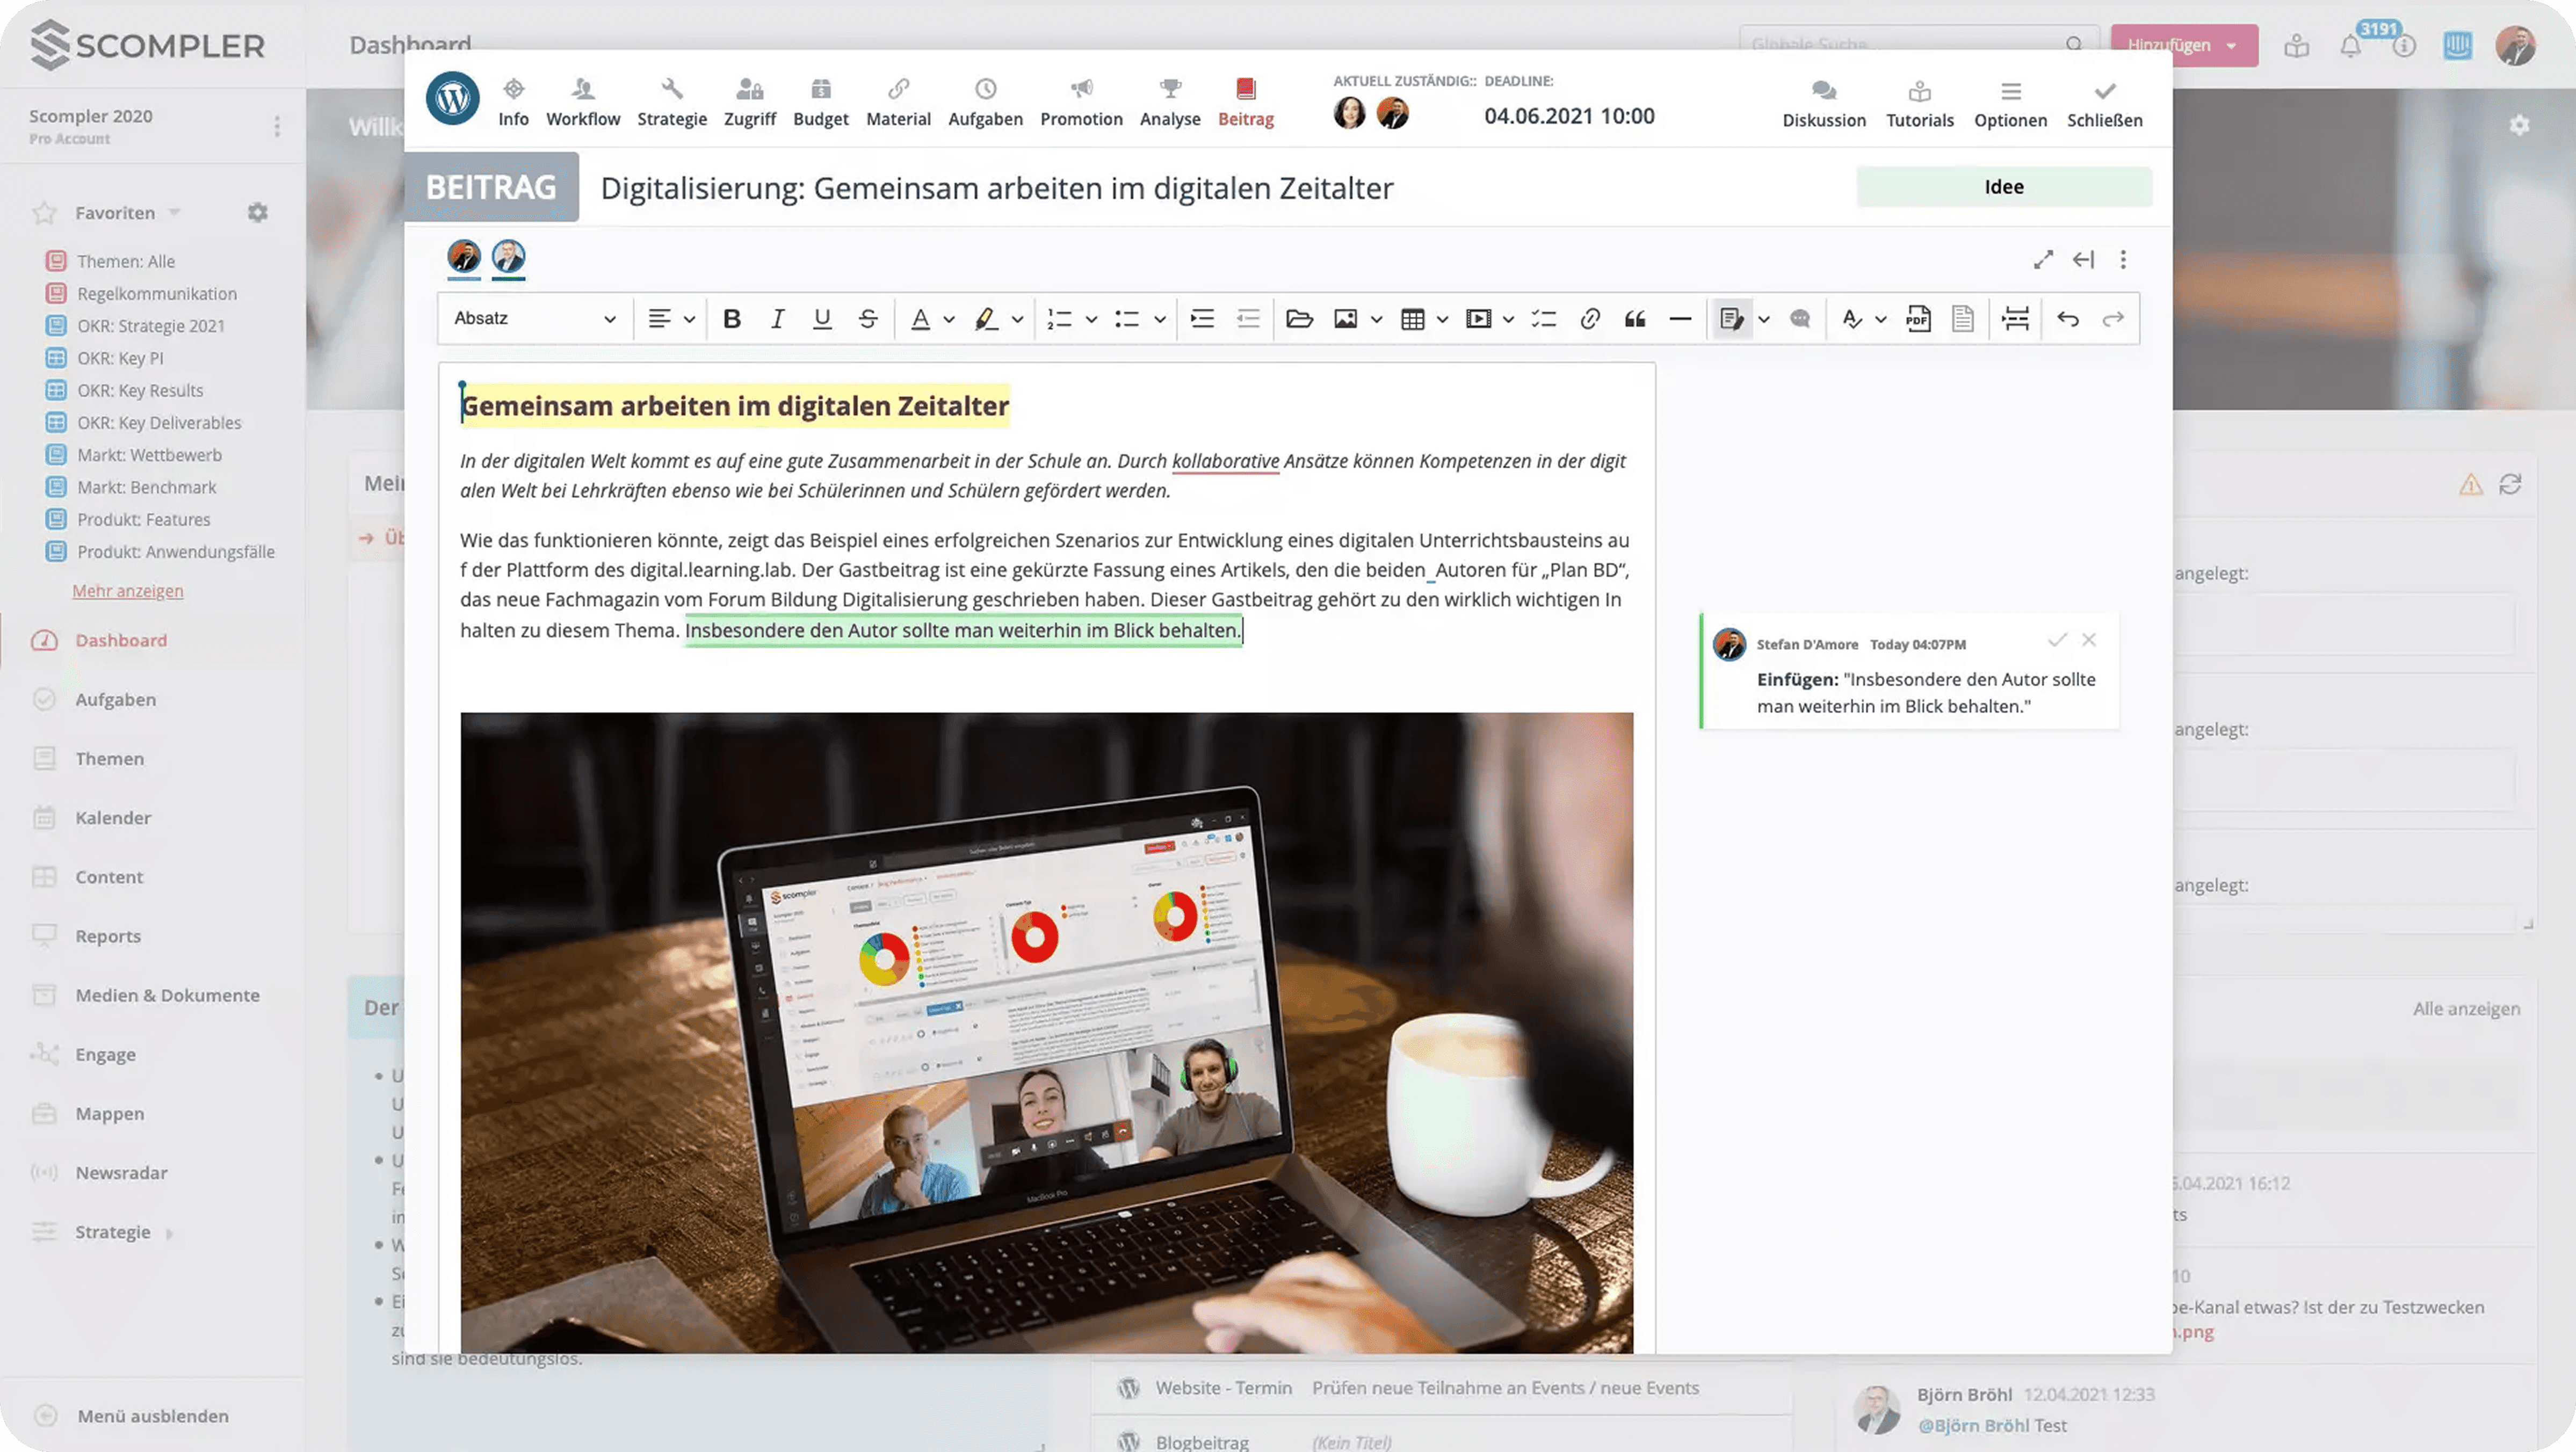
Task: Accept Stefan D'Amore's suggested insertion
Action: [x=2056, y=639]
